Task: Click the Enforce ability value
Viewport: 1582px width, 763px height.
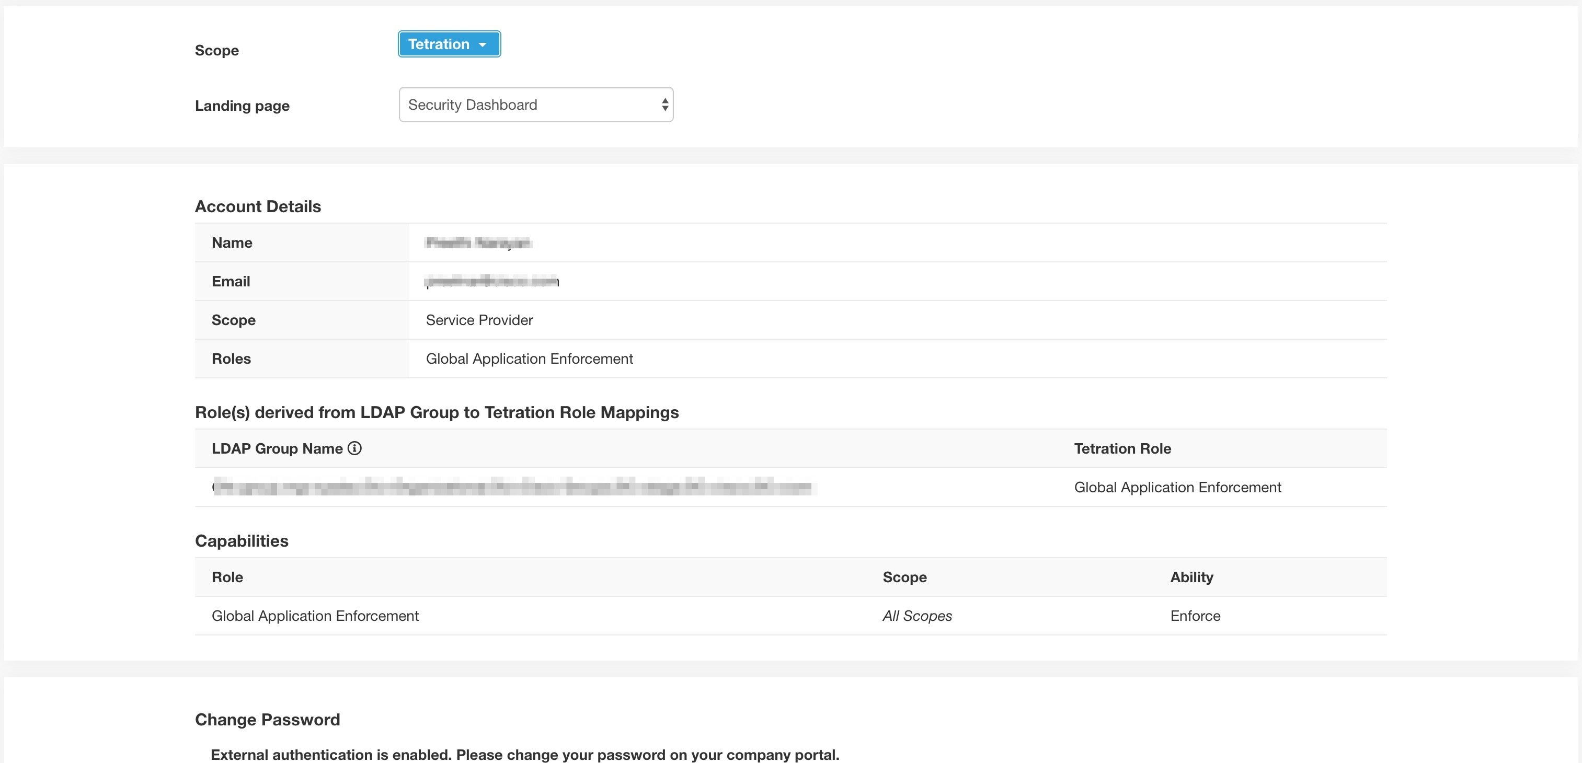Action: [x=1194, y=616]
